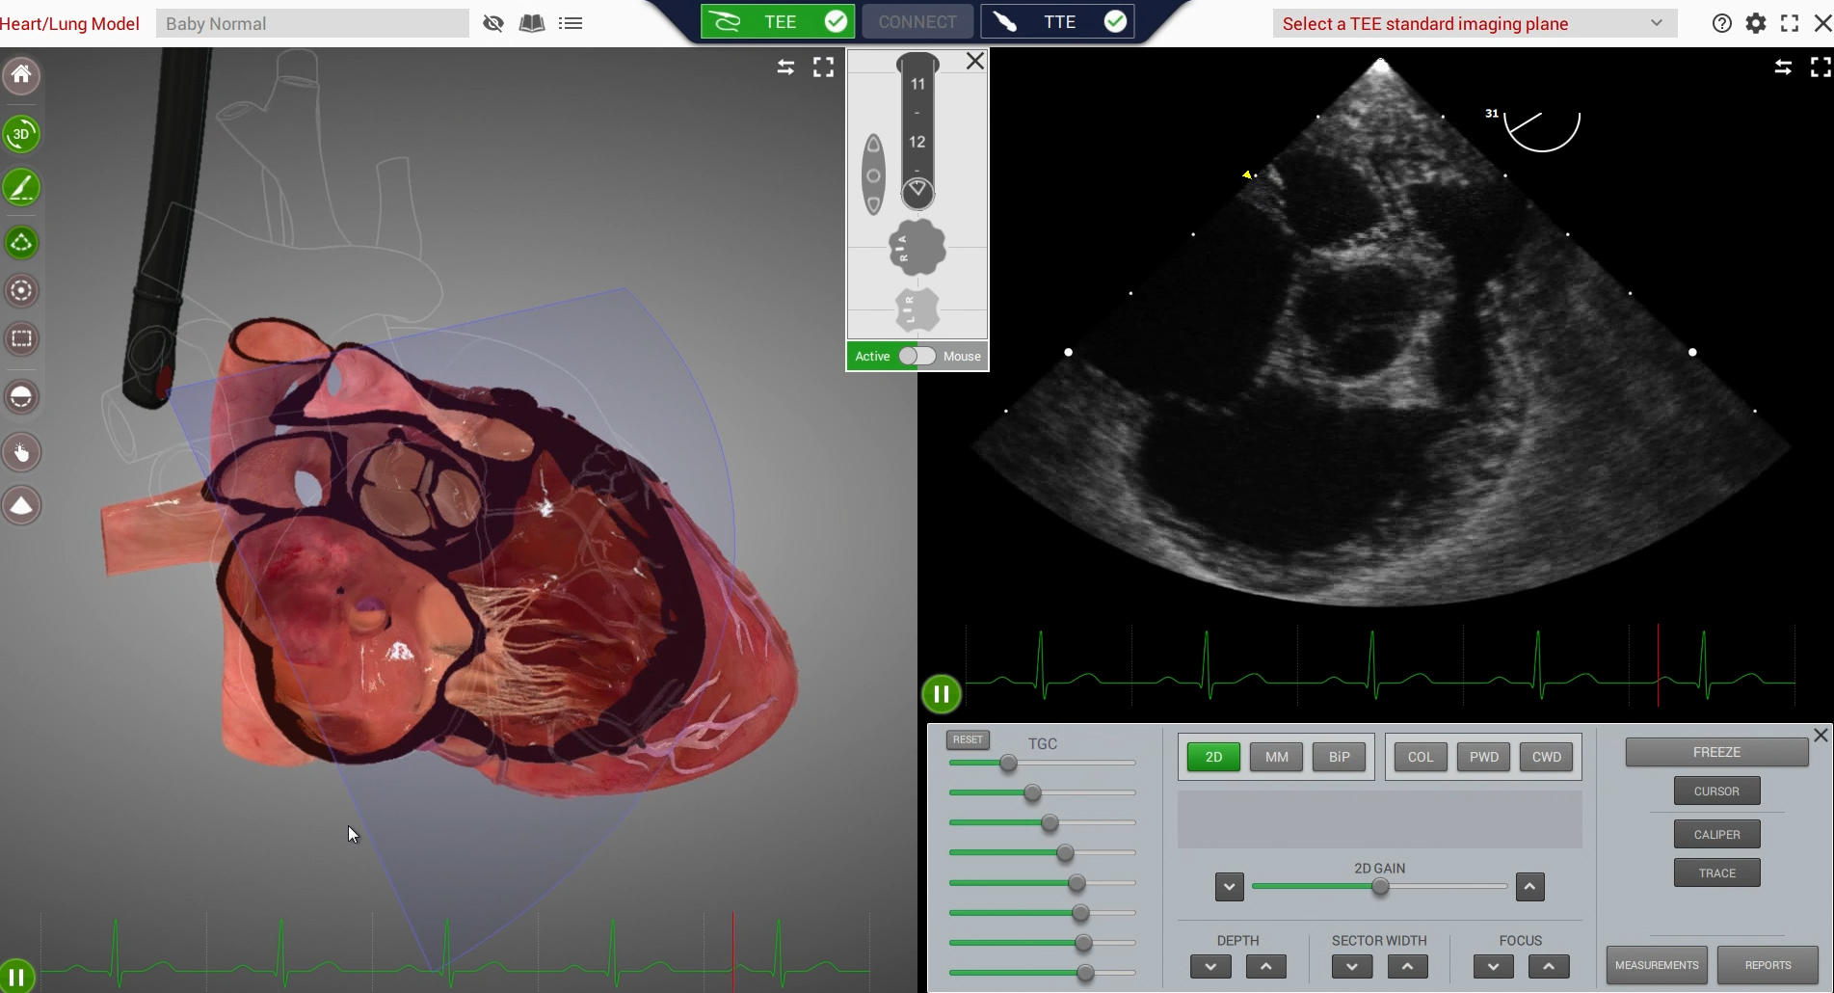Open the list menu icon in top bar
Image resolution: width=1834 pixels, height=993 pixels.
point(571,23)
